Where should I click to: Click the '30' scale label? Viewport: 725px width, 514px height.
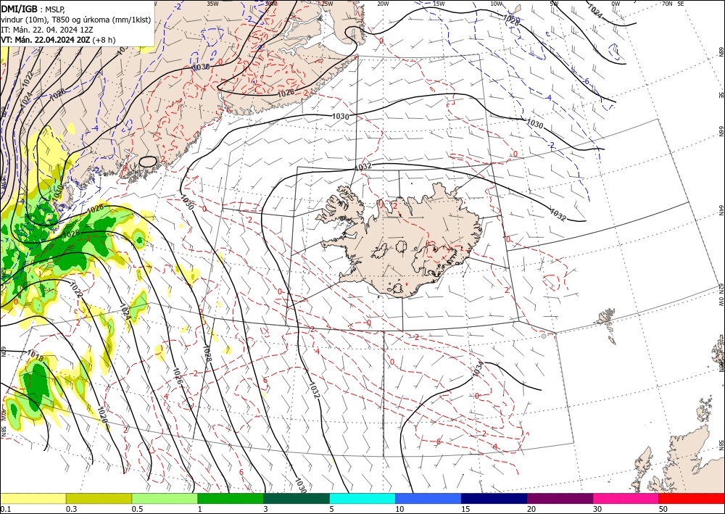tap(597, 509)
